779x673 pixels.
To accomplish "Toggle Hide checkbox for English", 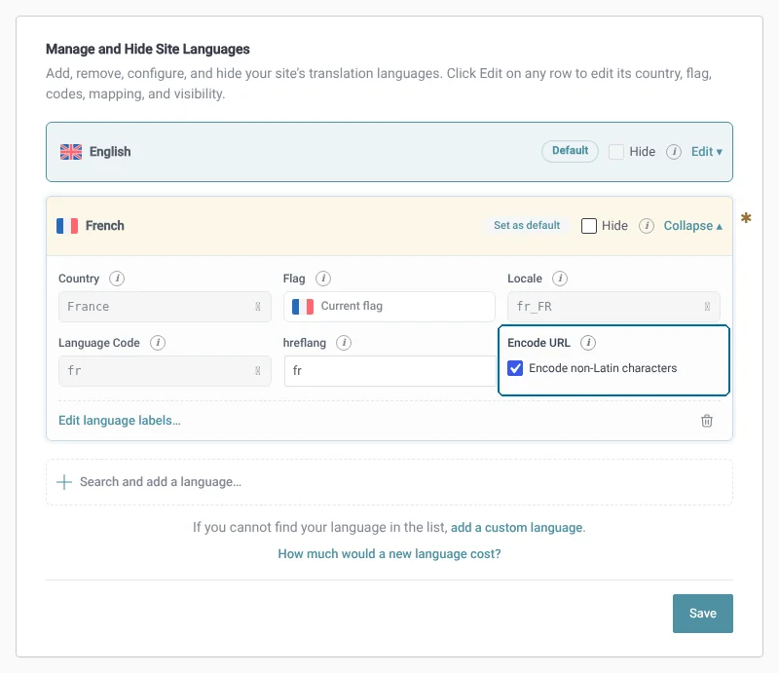I will [616, 152].
